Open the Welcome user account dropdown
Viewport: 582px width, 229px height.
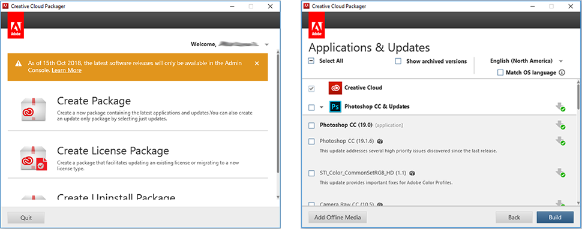tap(266, 44)
